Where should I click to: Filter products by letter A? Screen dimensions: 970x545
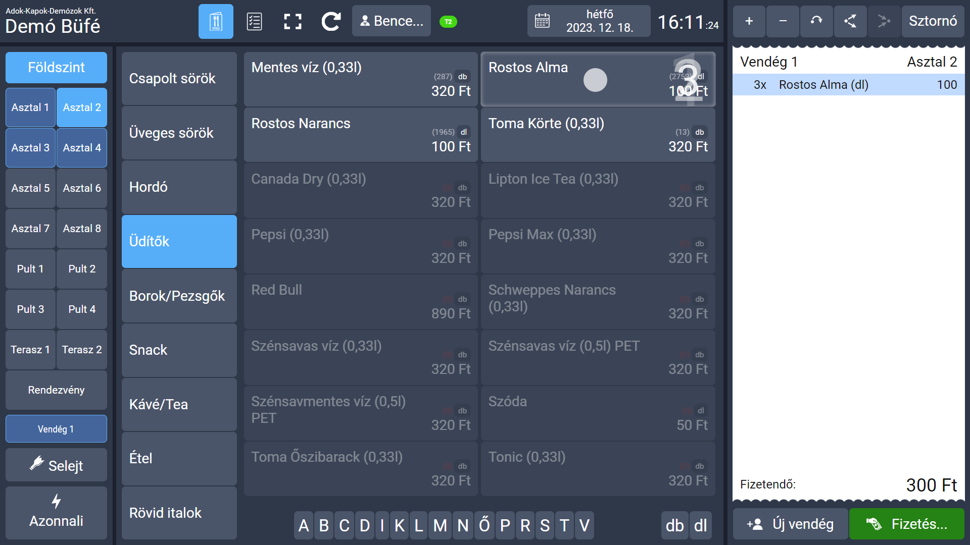[304, 525]
